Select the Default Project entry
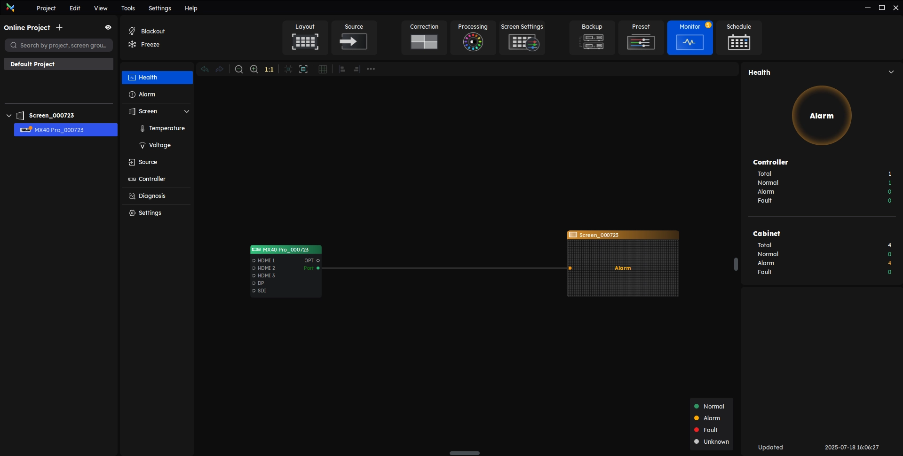Image resolution: width=903 pixels, height=456 pixels. 59,64
